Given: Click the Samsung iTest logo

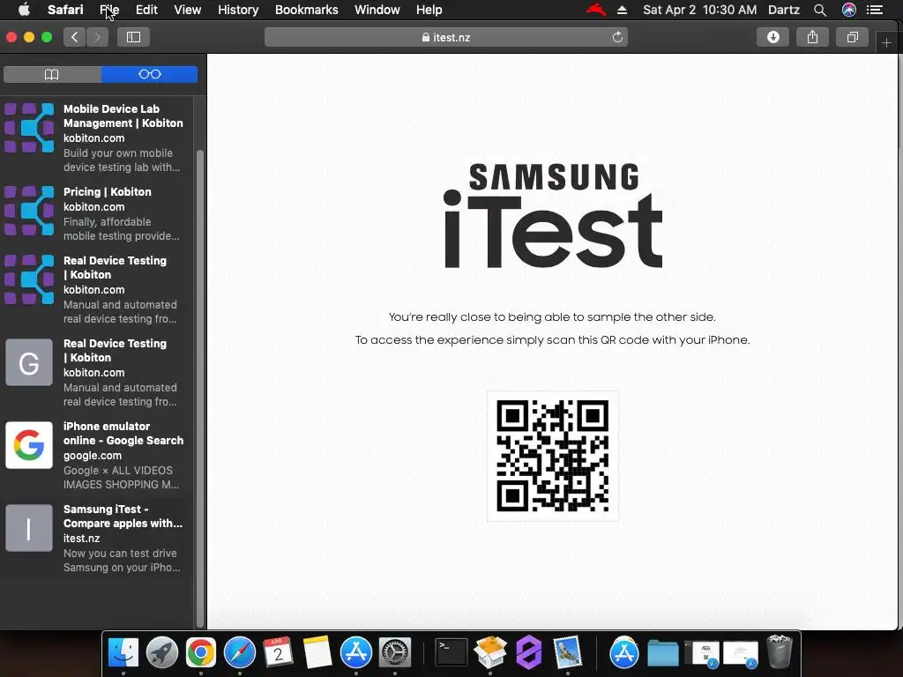Looking at the screenshot, I should pyautogui.click(x=553, y=216).
